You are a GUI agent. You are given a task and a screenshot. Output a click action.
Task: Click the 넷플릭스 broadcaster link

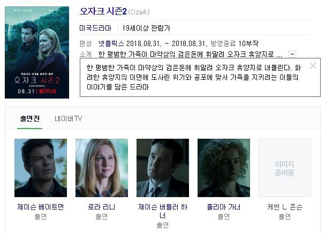pos(111,43)
